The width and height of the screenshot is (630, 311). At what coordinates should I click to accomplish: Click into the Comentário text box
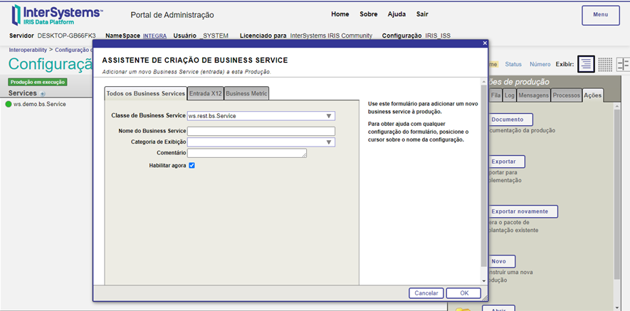[246, 153]
